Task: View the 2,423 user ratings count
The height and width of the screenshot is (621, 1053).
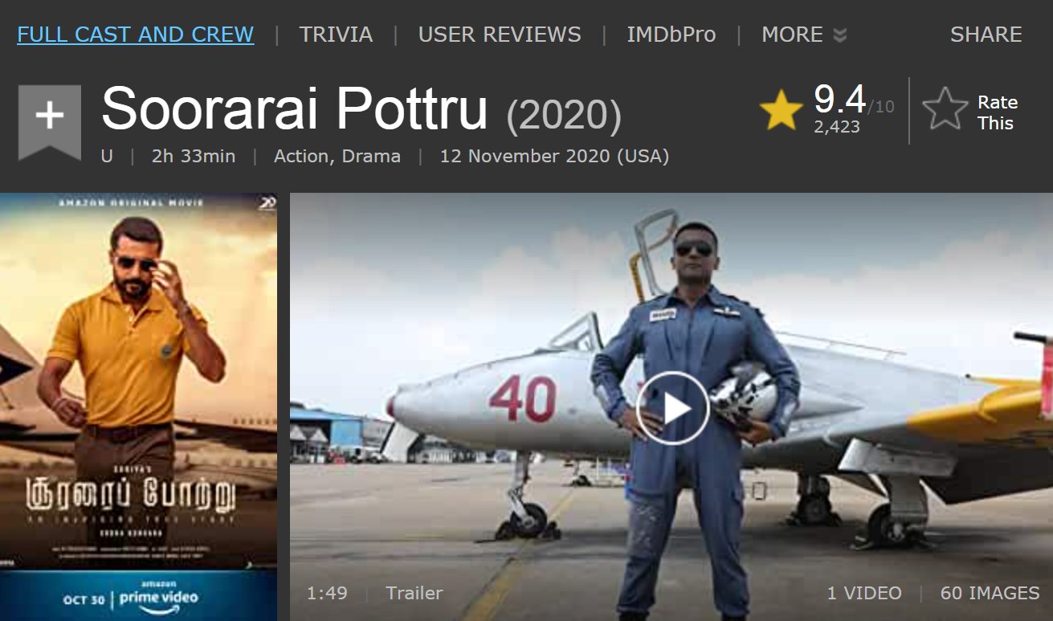Action: [837, 127]
